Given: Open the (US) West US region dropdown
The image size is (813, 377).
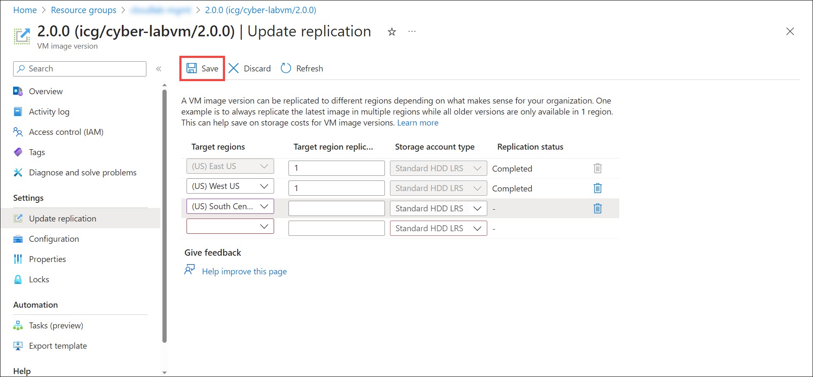Looking at the screenshot, I should pyautogui.click(x=230, y=186).
